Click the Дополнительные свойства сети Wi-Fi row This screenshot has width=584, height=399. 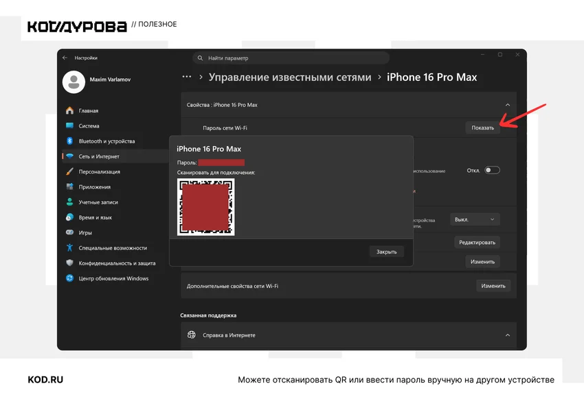click(348, 286)
